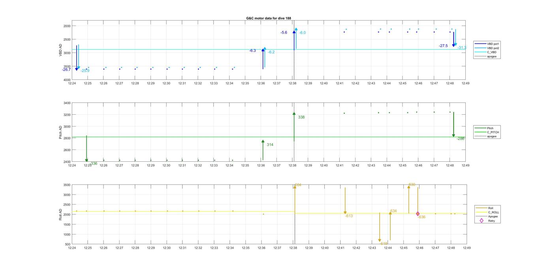The width and height of the screenshot is (553, 274).
Task: Click the '2800' tick on the Pitch AD axis
Action: tap(67, 138)
